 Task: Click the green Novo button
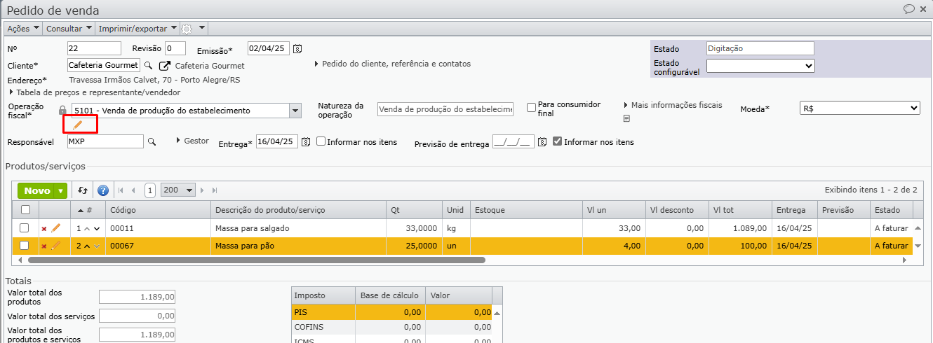[37, 190]
